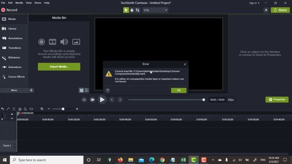Open the File menu
This screenshot has width=292, height=164.
pyautogui.click(x=3, y=3)
